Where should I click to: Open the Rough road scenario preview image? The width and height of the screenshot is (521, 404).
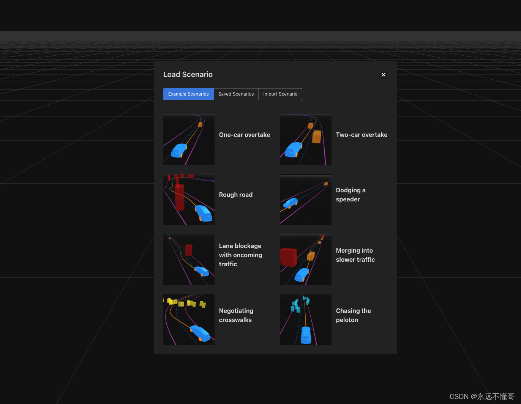point(189,199)
